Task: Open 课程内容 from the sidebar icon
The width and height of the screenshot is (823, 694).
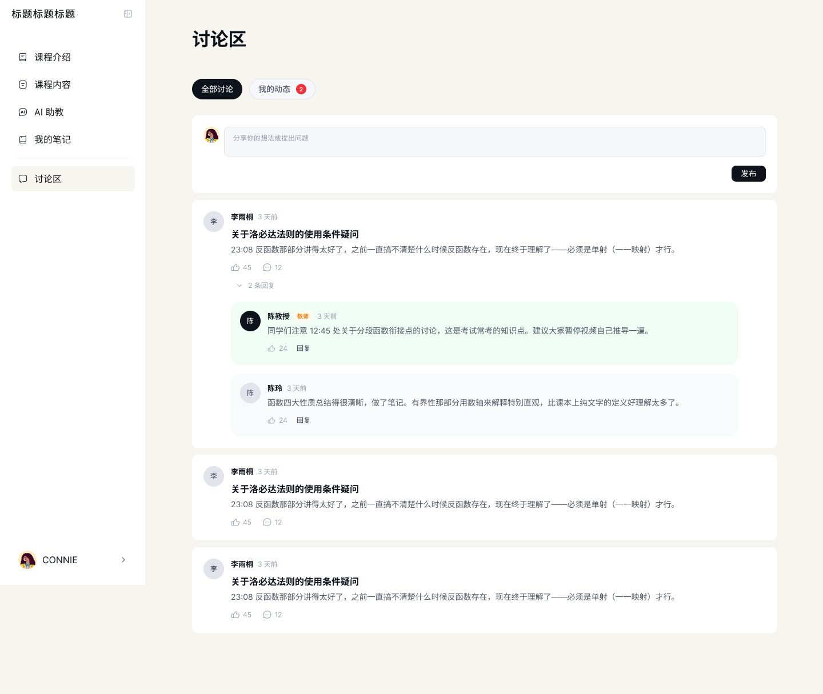Action: click(x=22, y=85)
